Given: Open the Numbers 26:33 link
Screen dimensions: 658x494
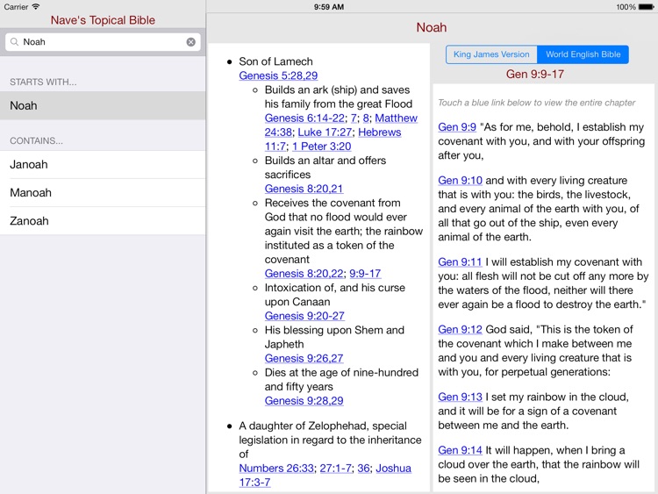Looking at the screenshot, I should (x=276, y=469).
